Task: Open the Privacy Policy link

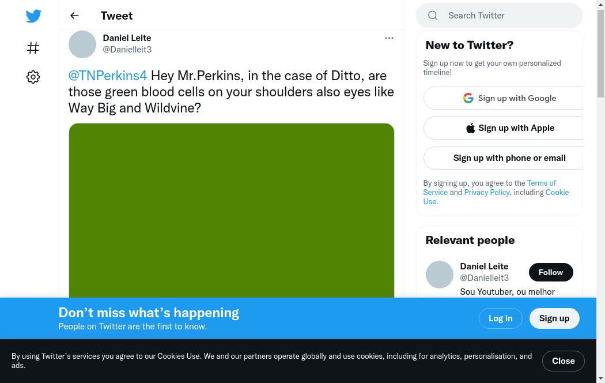Action: [x=487, y=192]
